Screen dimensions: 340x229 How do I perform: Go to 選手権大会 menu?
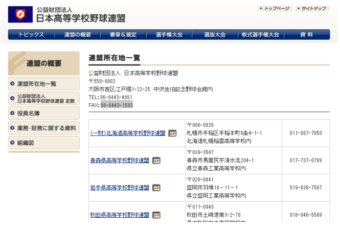tap(169, 34)
